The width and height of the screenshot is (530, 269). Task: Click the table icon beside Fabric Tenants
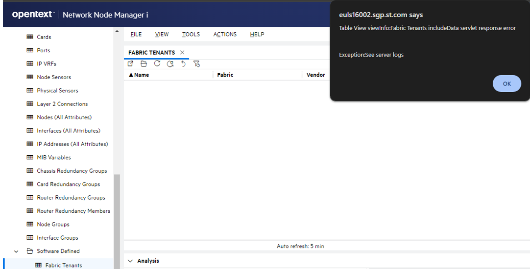click(x=39, y=265)
